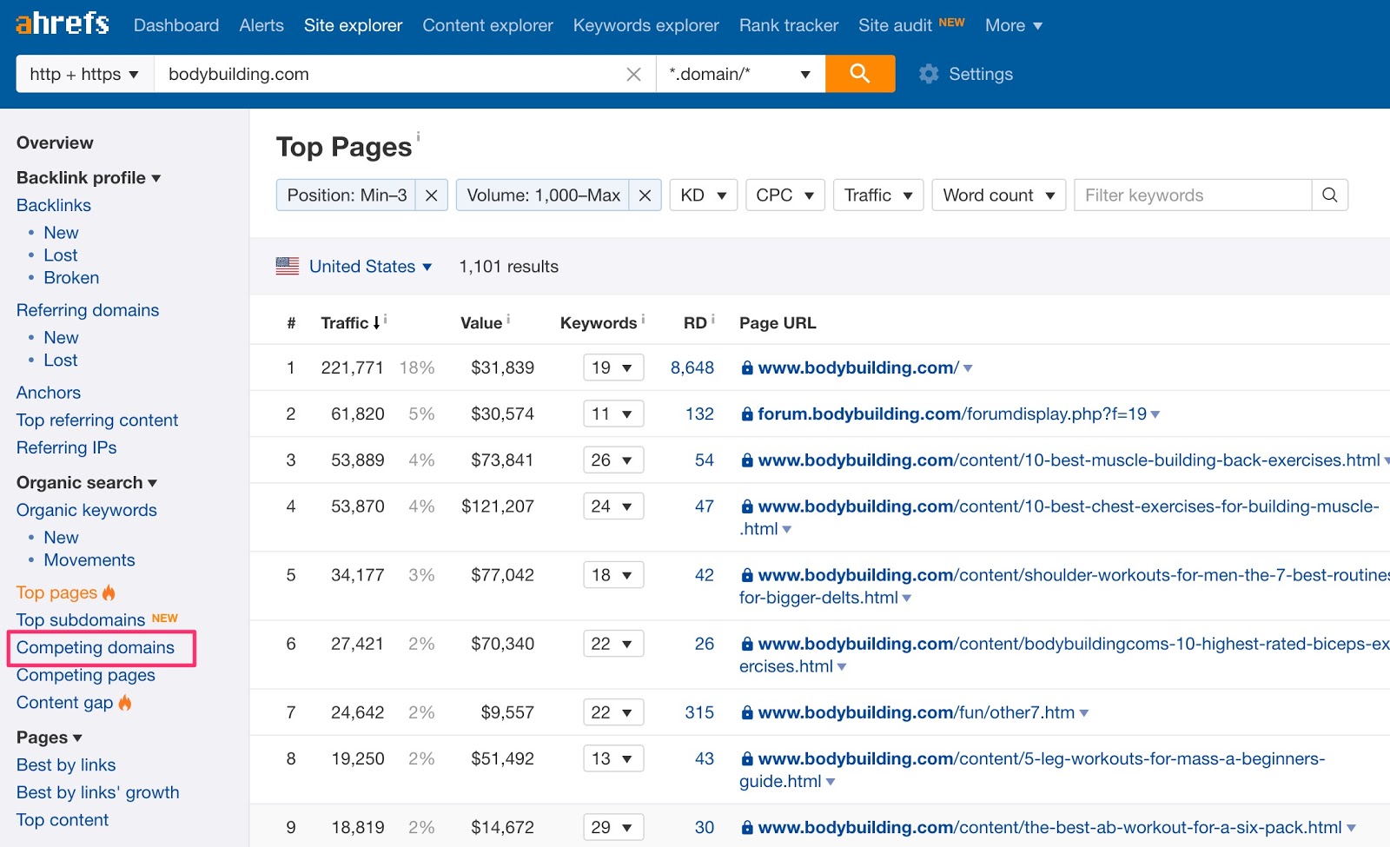
Task: Click the lock icon beside www.bodybuilding.com/ homepage URL
Action: coord(747,368)
